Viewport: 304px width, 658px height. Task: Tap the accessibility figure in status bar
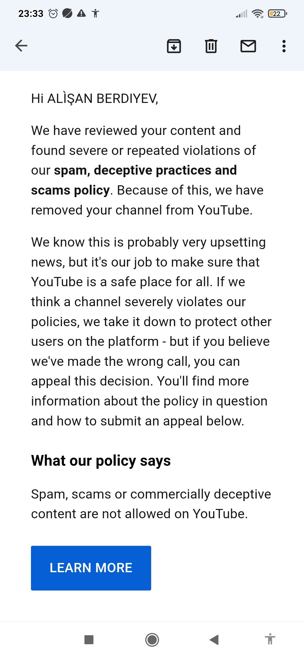(x=95, y=13)
